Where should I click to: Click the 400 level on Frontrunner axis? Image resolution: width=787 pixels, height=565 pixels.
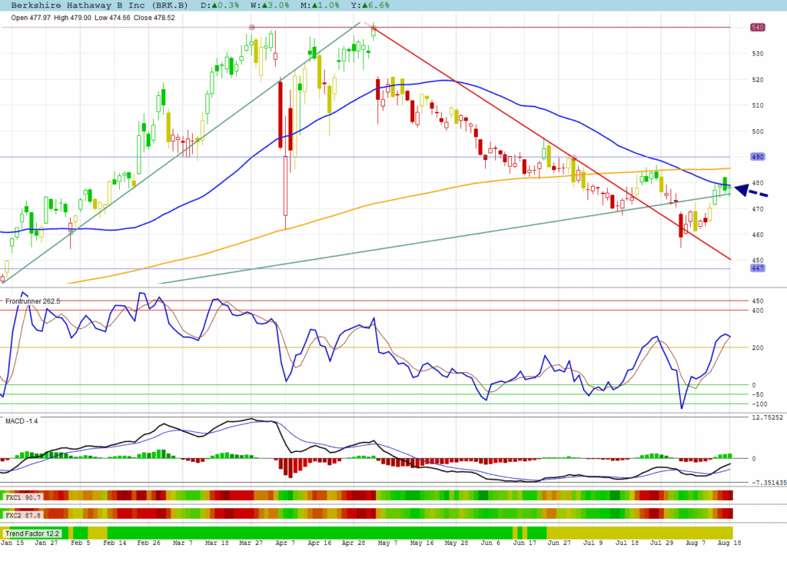point(757,311)
